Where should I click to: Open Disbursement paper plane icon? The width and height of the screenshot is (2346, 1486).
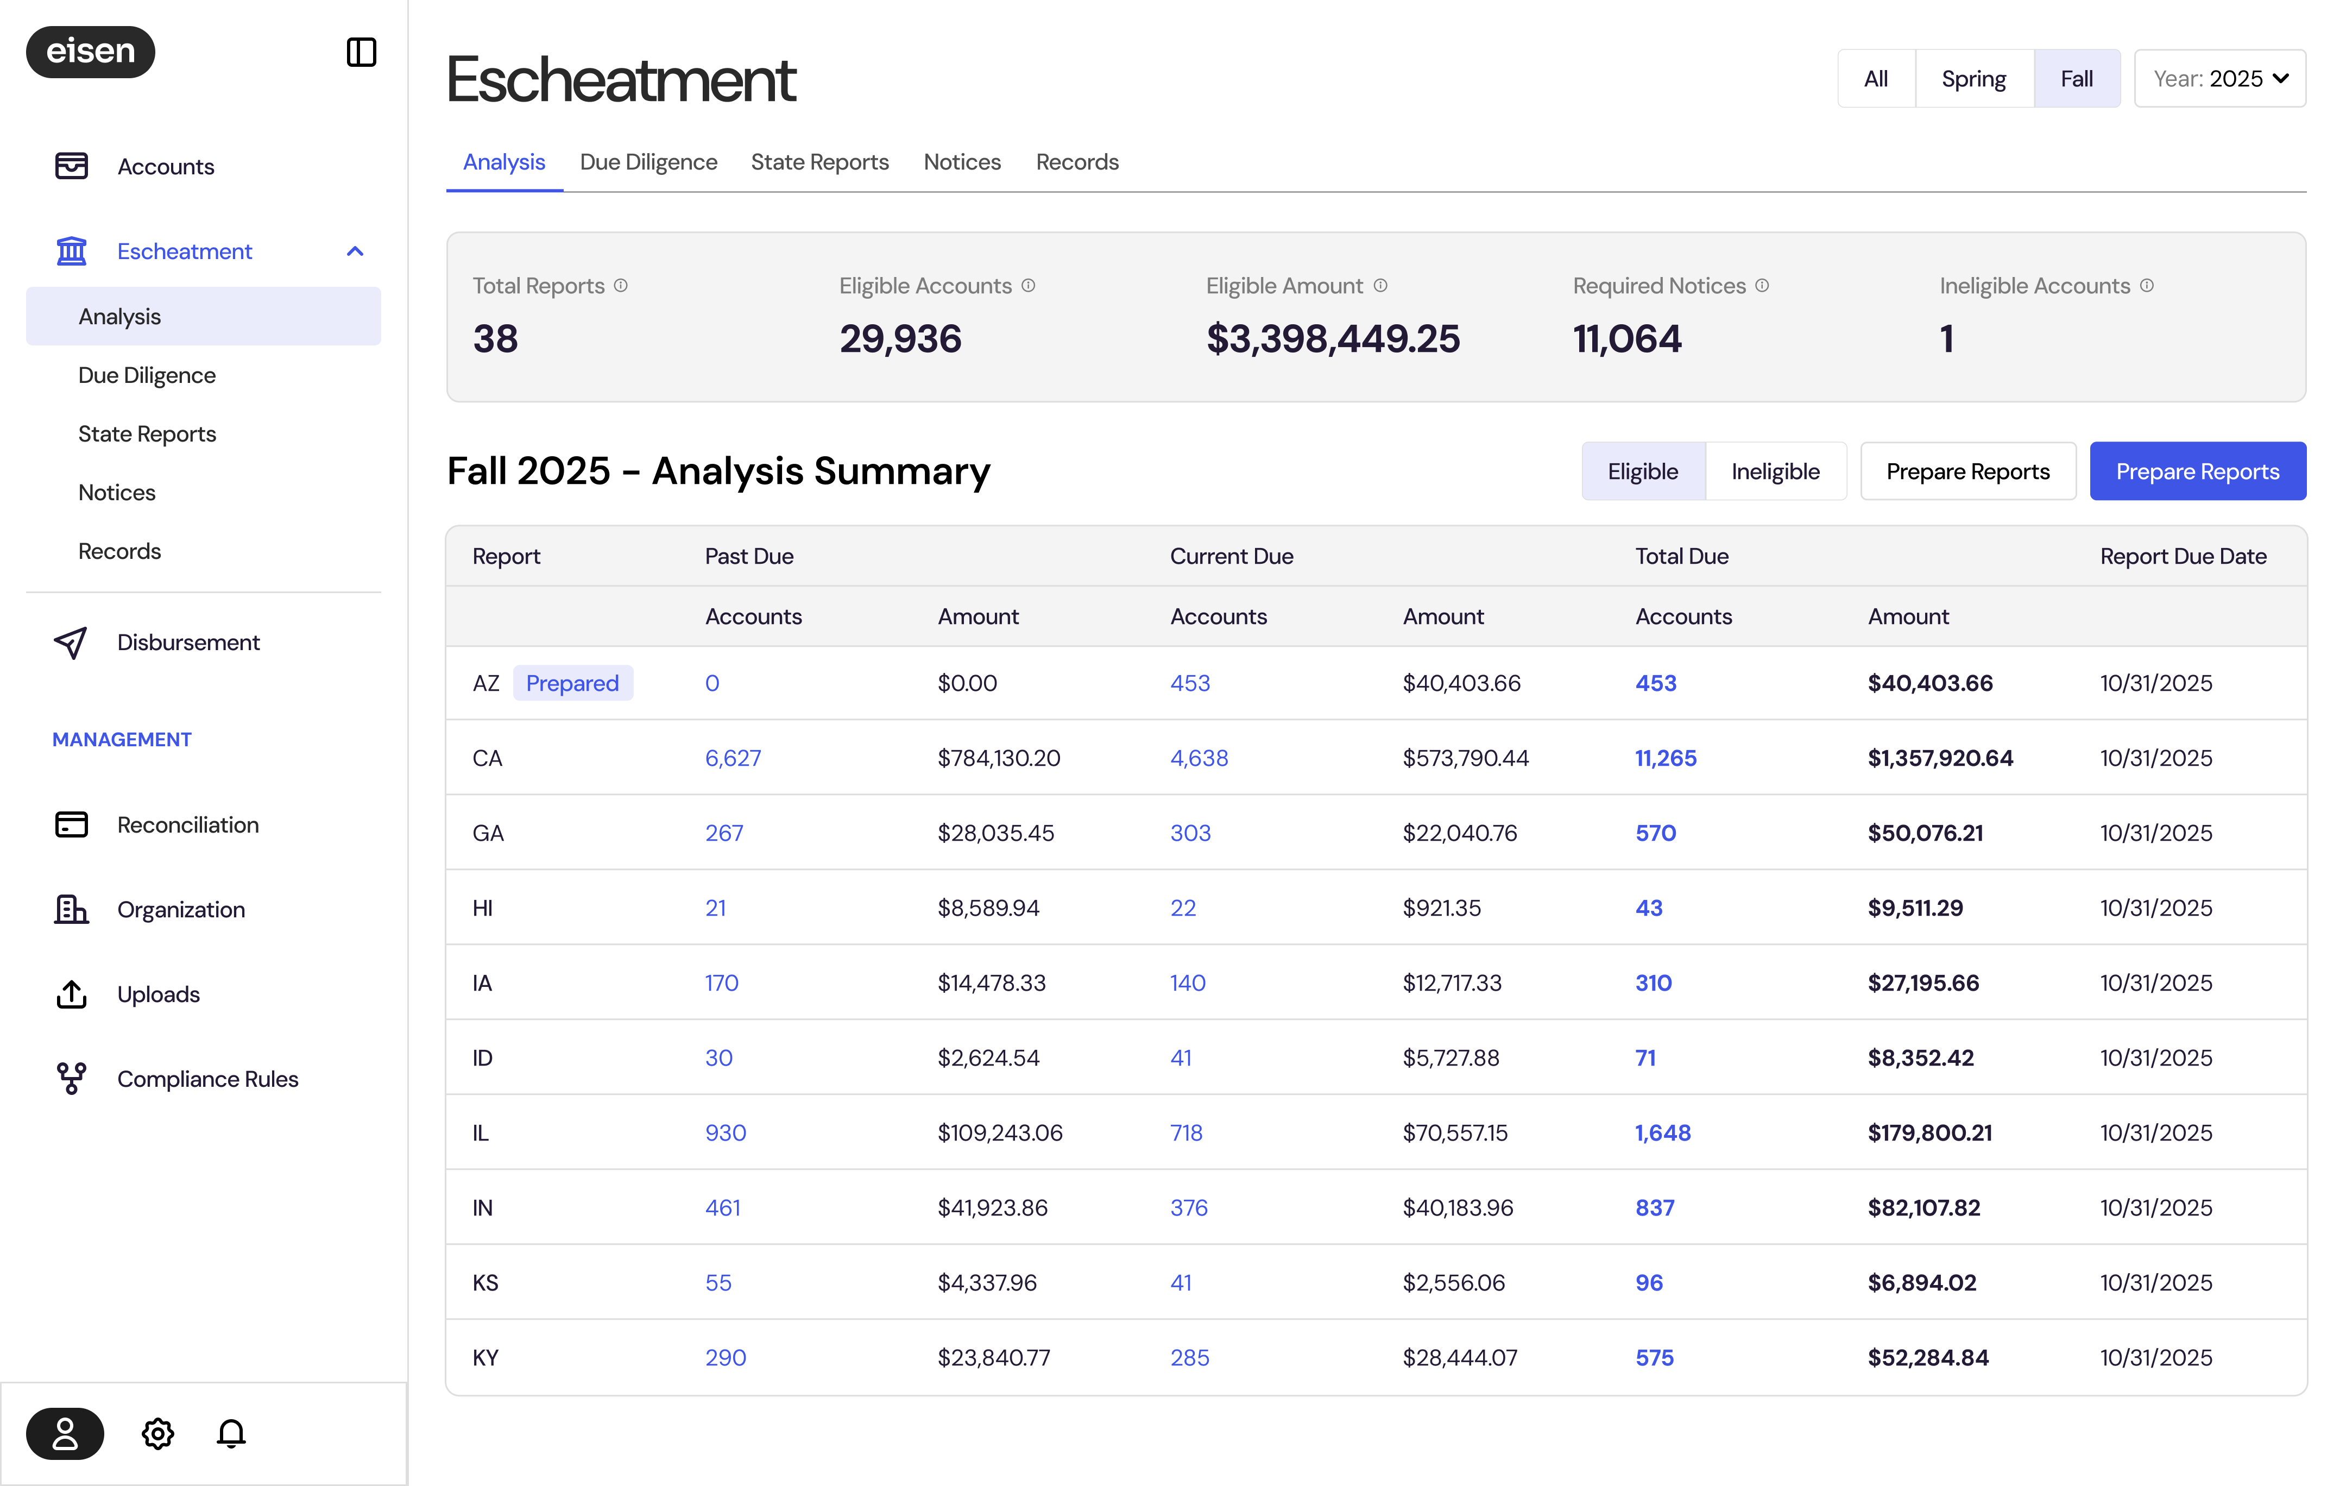pos(71,642)
